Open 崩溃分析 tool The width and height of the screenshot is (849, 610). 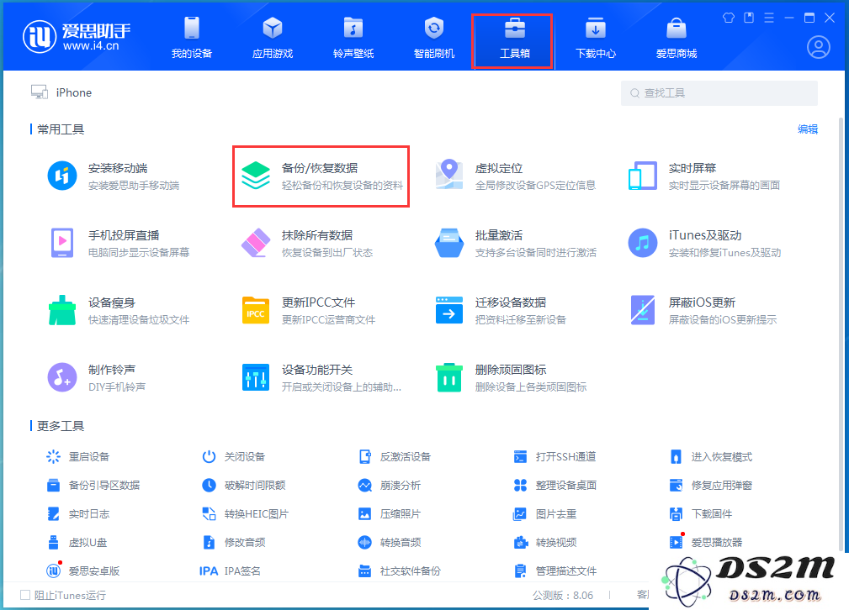(390, 486)
